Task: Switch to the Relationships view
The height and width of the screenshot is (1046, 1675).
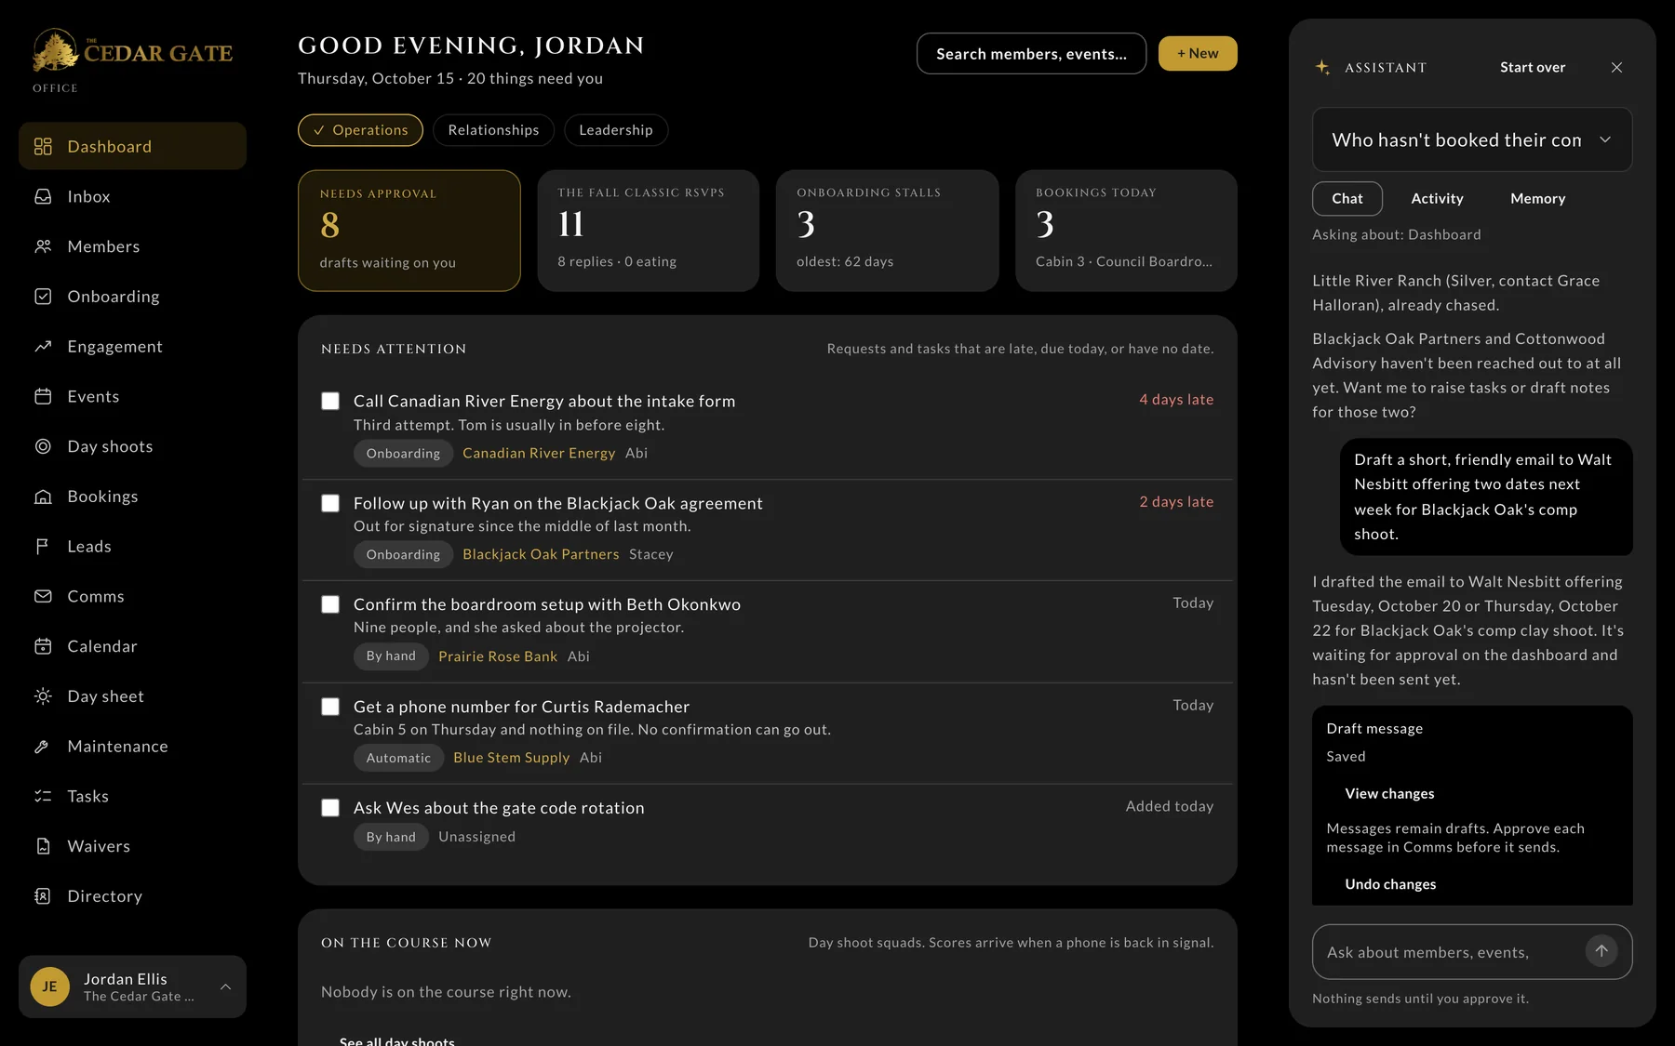Action: coord(493,130)
